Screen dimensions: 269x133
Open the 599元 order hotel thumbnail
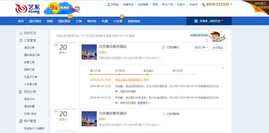(x=89, y=119)
